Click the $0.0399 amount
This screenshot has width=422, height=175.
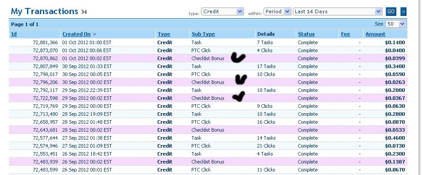(395, 58)
